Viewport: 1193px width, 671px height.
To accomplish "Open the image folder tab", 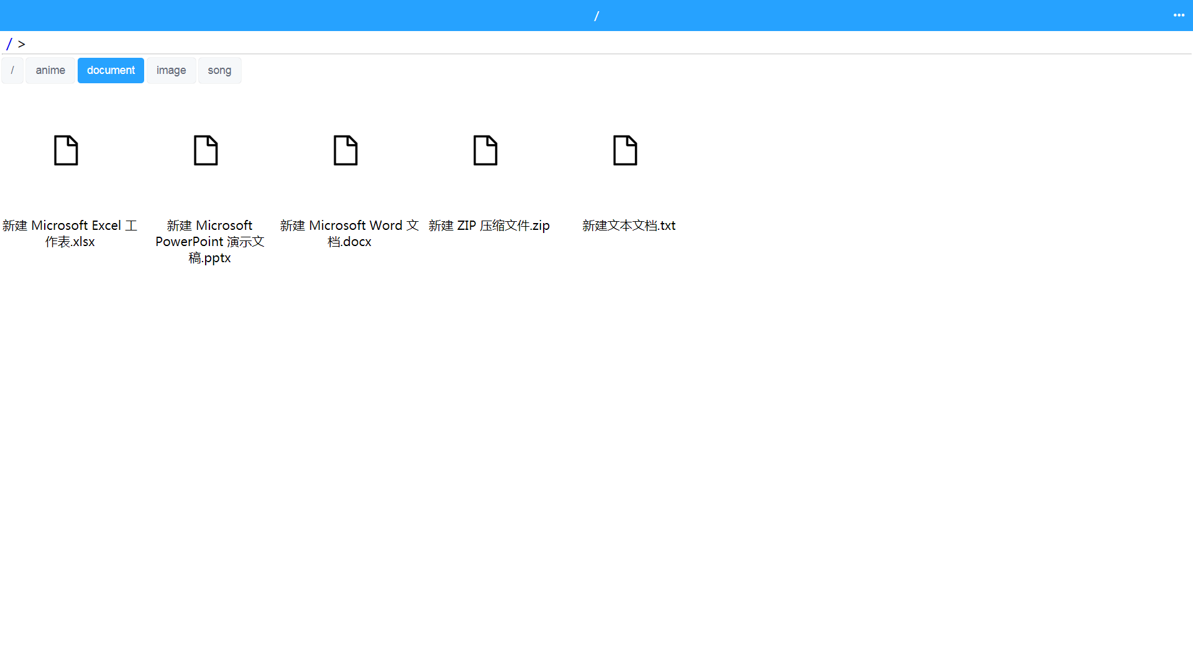I will coord(171,70).
